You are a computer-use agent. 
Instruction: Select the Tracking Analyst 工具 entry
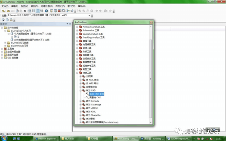[94, 37]
